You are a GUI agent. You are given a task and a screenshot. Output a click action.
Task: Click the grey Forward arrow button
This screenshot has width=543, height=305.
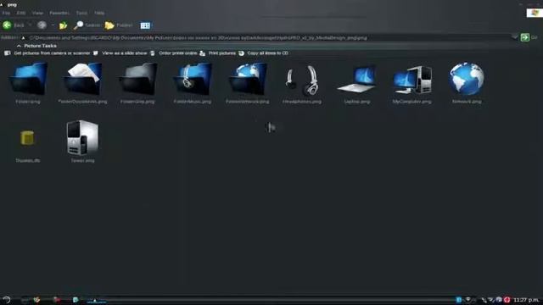click(42, 25)
